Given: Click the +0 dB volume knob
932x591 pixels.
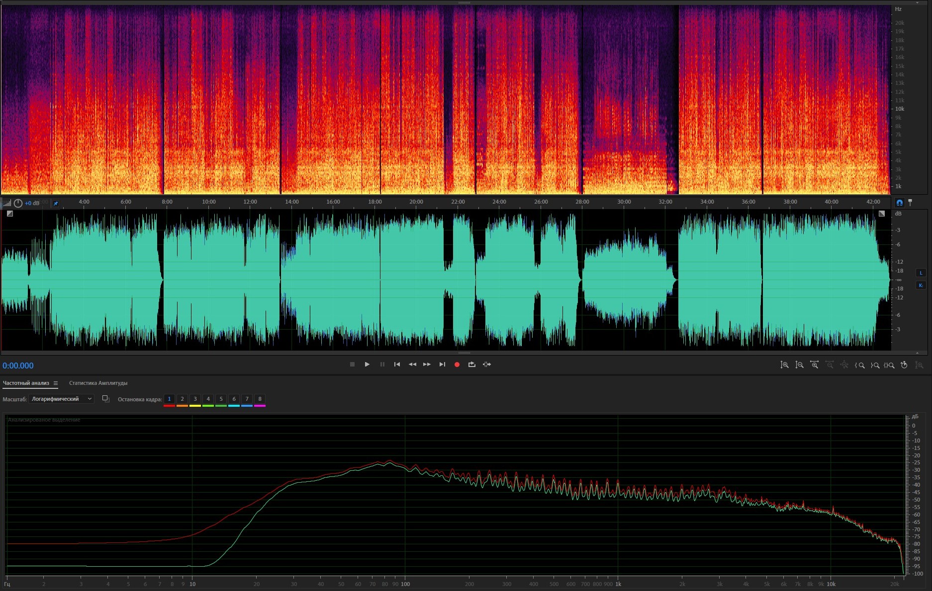Looking at the screenshot, I should pos(18,203).
